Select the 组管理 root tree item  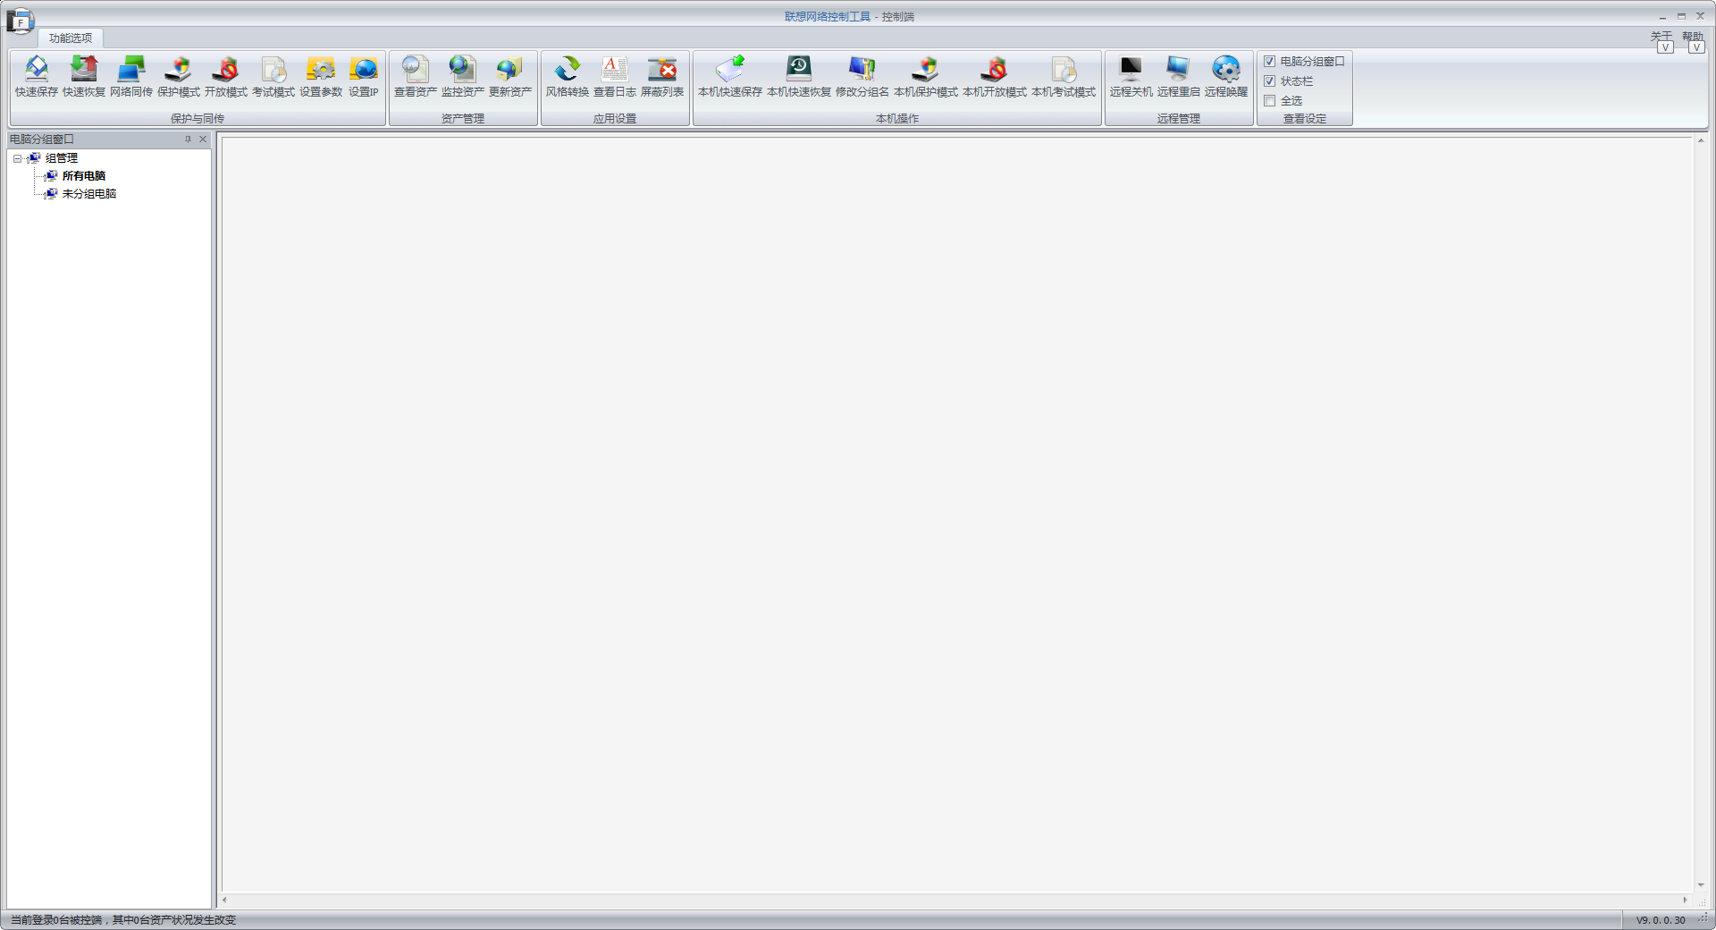pyautogui.click(x=62, y=158)
